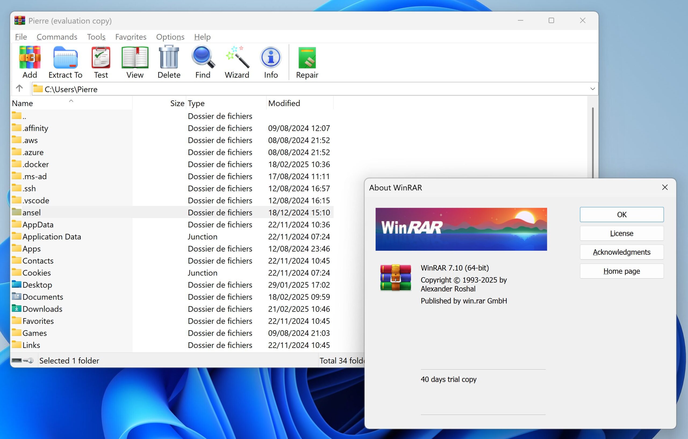The height and width of the screenshot is (439, 688).
Task: Open the Commands menu
Action: click(x=57, y=37)
